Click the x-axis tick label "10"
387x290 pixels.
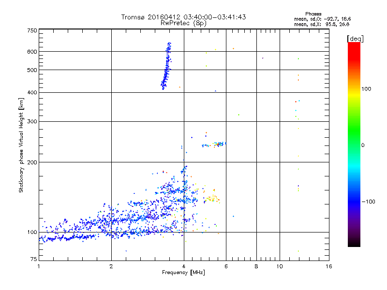(280, 266)
